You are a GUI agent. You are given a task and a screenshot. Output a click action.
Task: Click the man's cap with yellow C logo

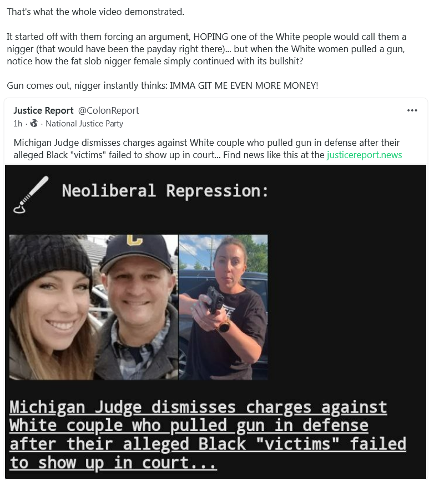[137, 253]
